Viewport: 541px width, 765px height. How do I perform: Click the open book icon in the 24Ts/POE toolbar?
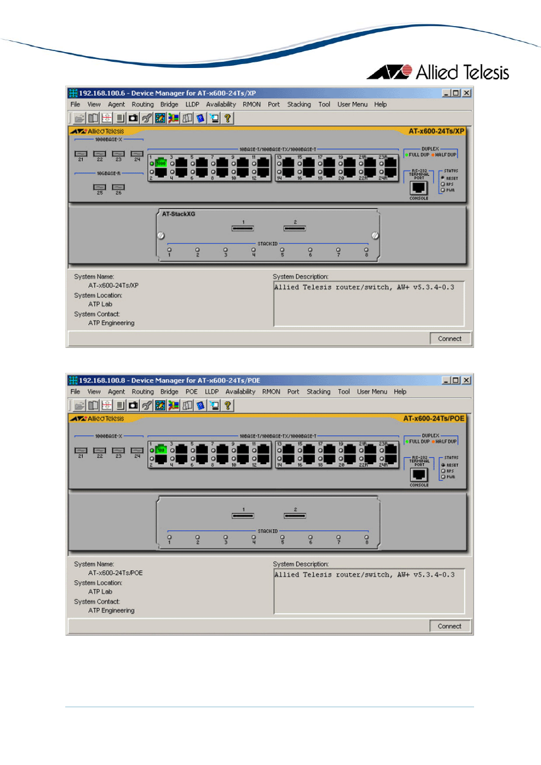coord(93,405)
